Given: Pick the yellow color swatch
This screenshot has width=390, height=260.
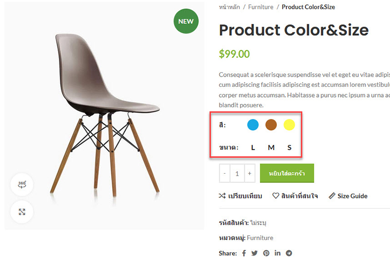Looking at the screenshot, I should click(x=289, y=125).
